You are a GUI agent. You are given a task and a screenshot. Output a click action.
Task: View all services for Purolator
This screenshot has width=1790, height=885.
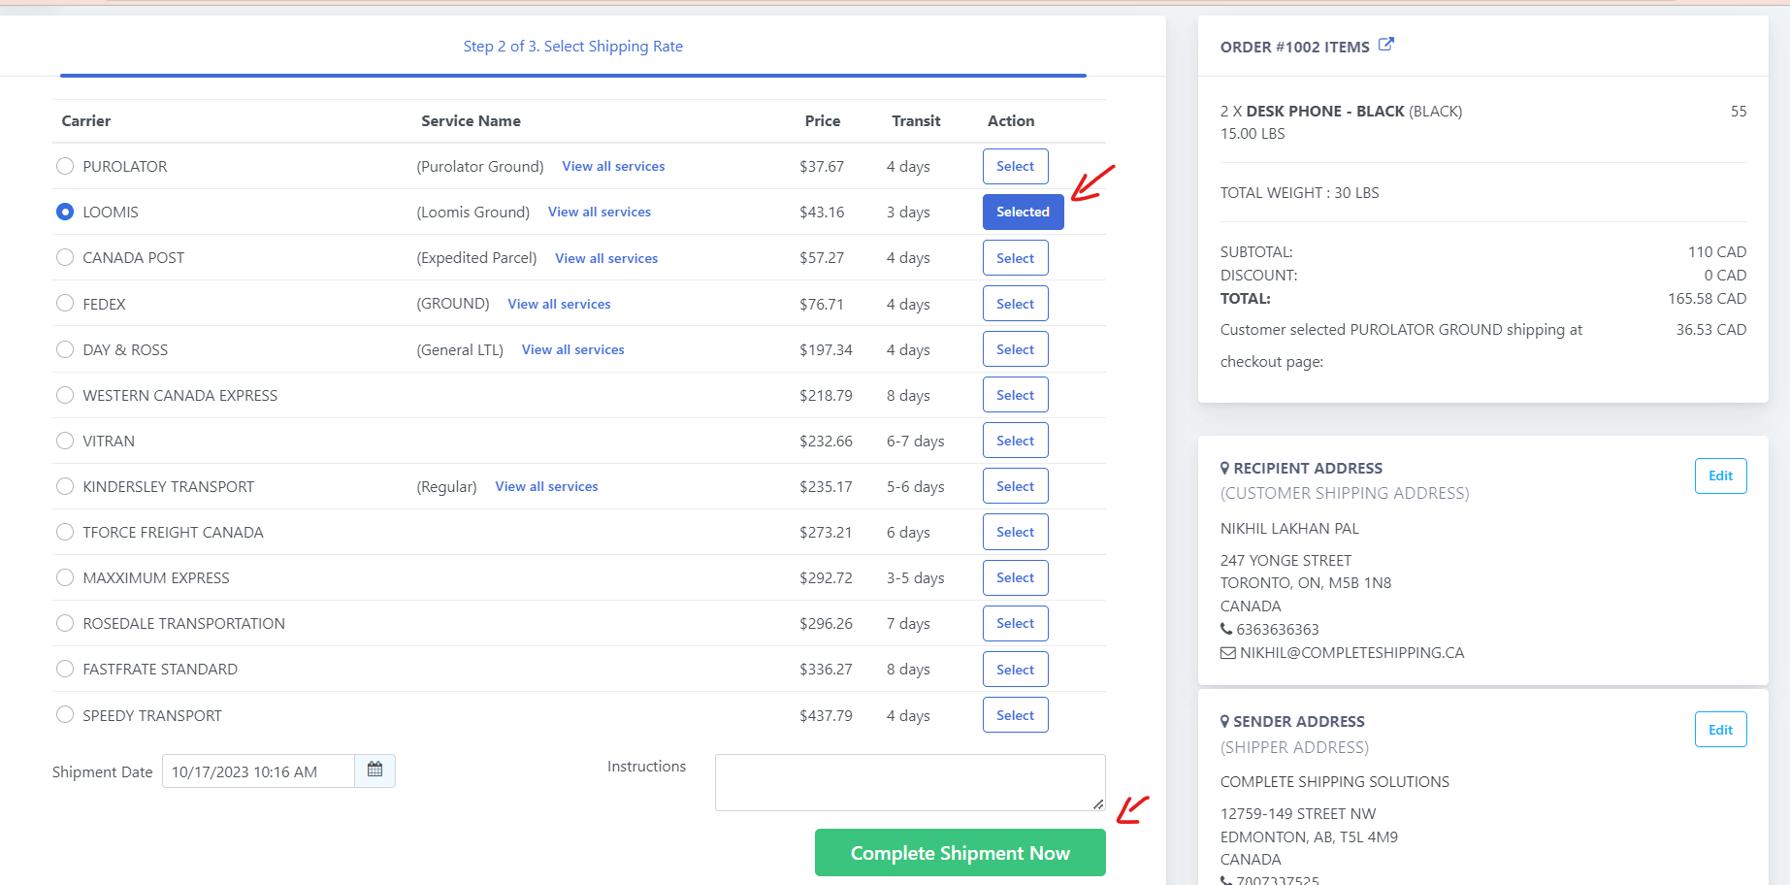pyautogui.click(x=613, y=166)
